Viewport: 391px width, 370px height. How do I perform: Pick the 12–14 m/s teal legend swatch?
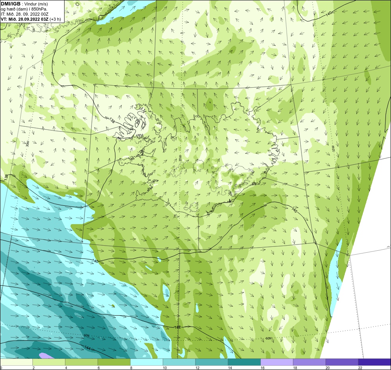pos(212,362)
